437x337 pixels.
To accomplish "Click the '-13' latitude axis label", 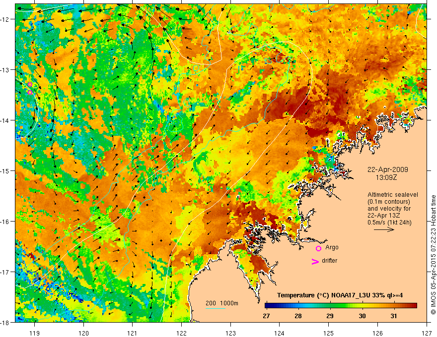I will tap(5, 70).
